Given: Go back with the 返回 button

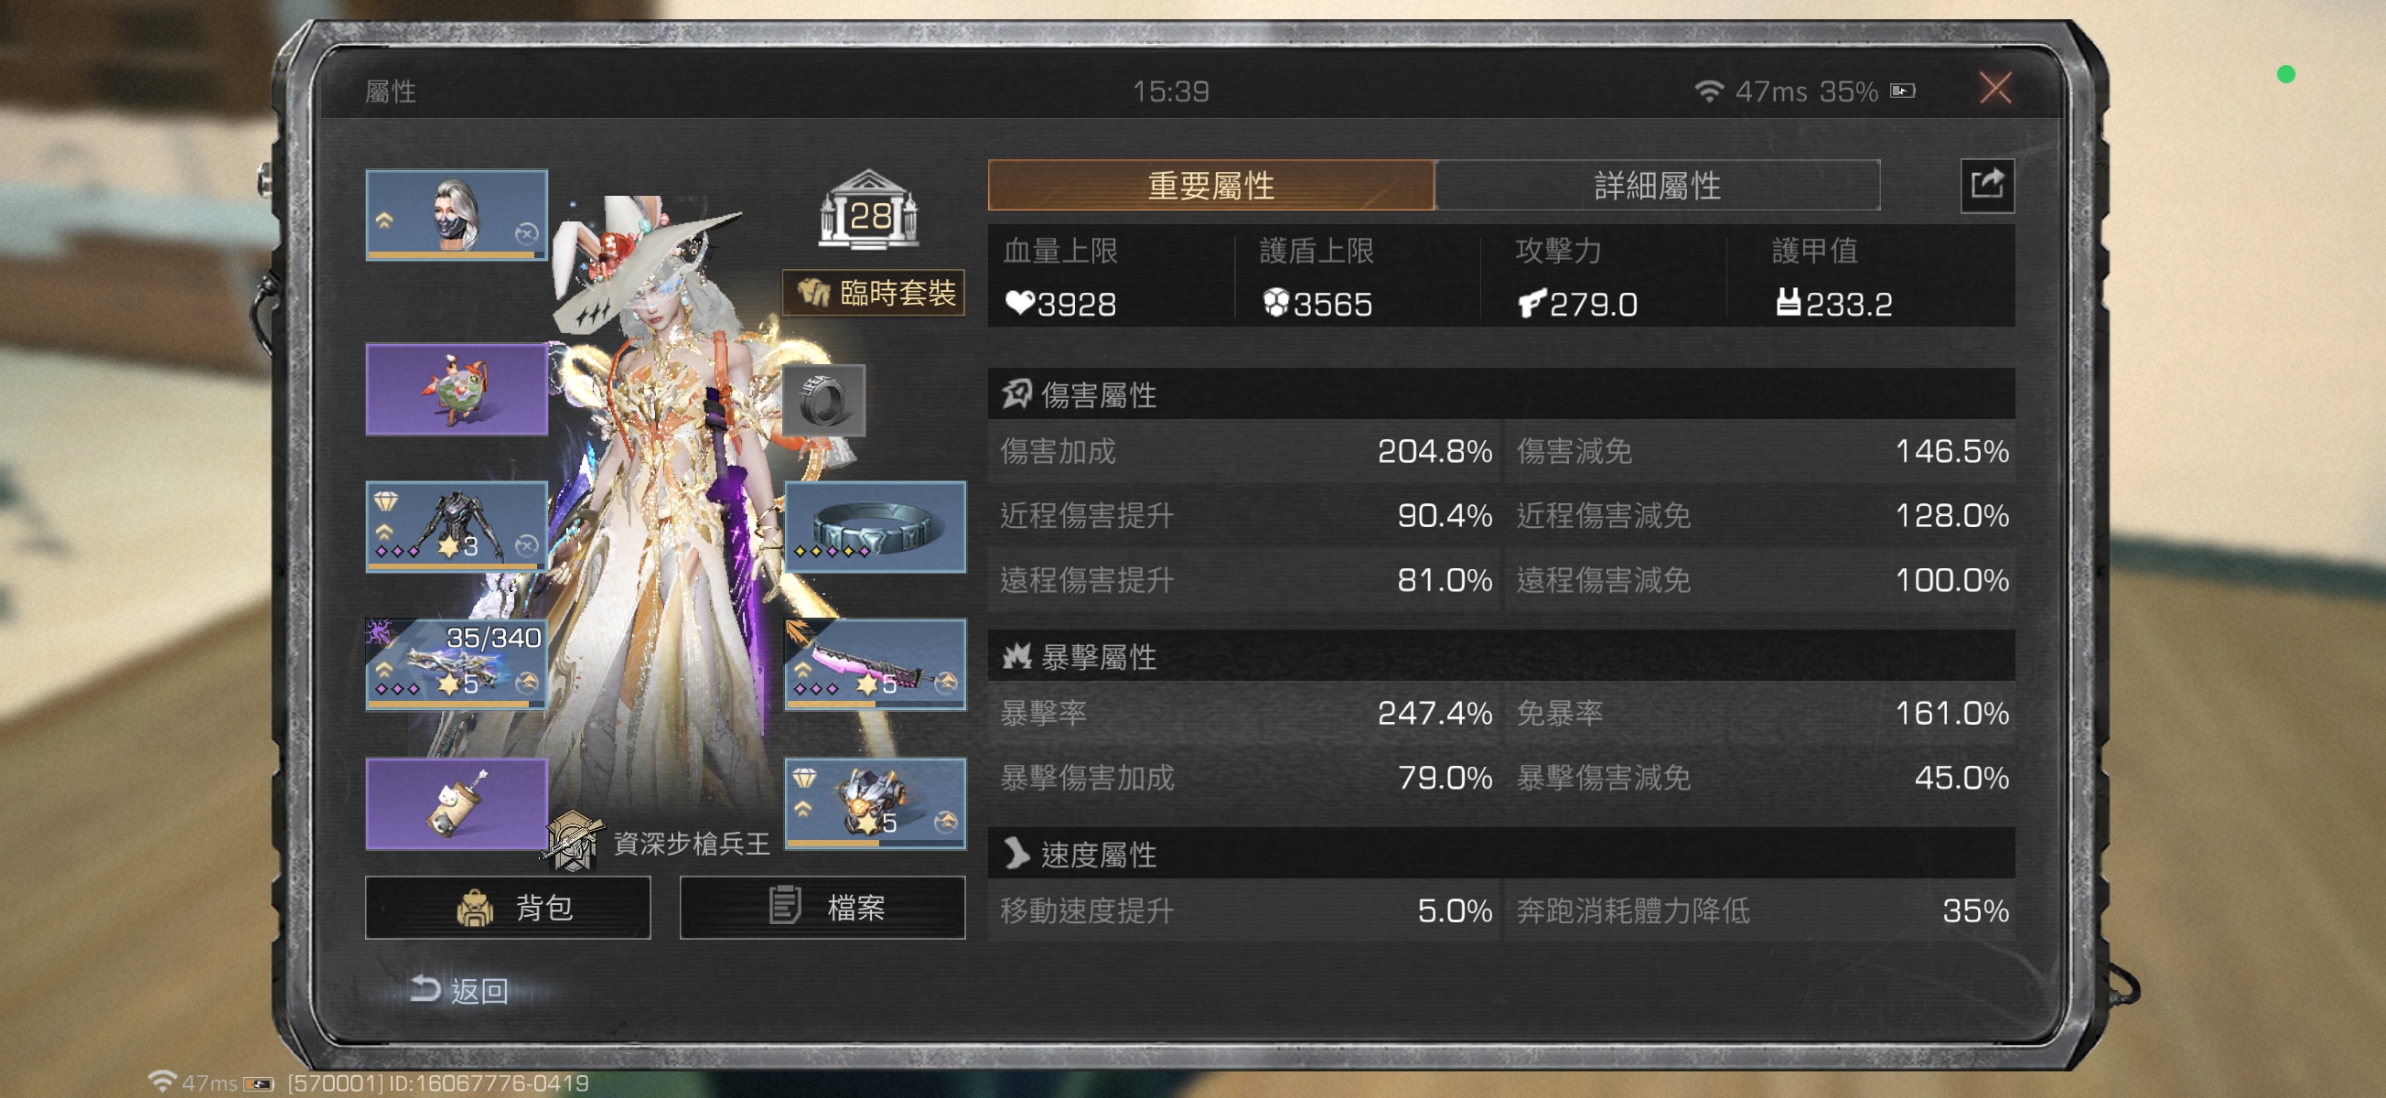Looking at the screenshot, I should point(458,990).
